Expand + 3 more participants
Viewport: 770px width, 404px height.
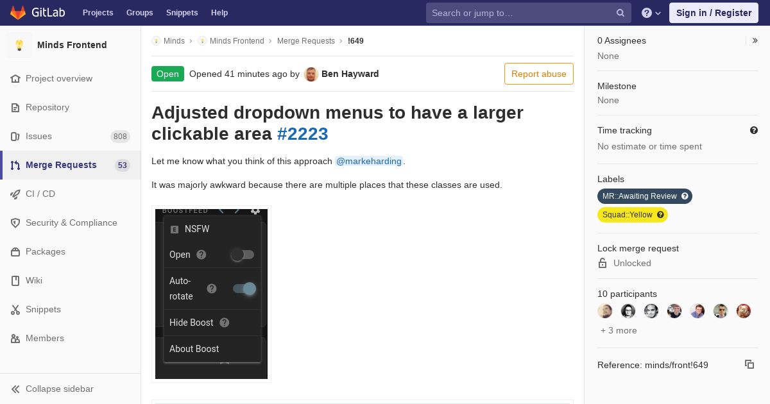[619, 330]
